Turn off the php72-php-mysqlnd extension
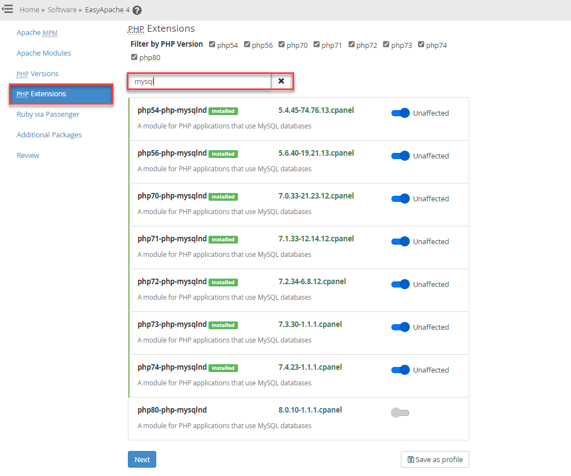Screen dimensions: 571x476 click(x=400, y=284)
